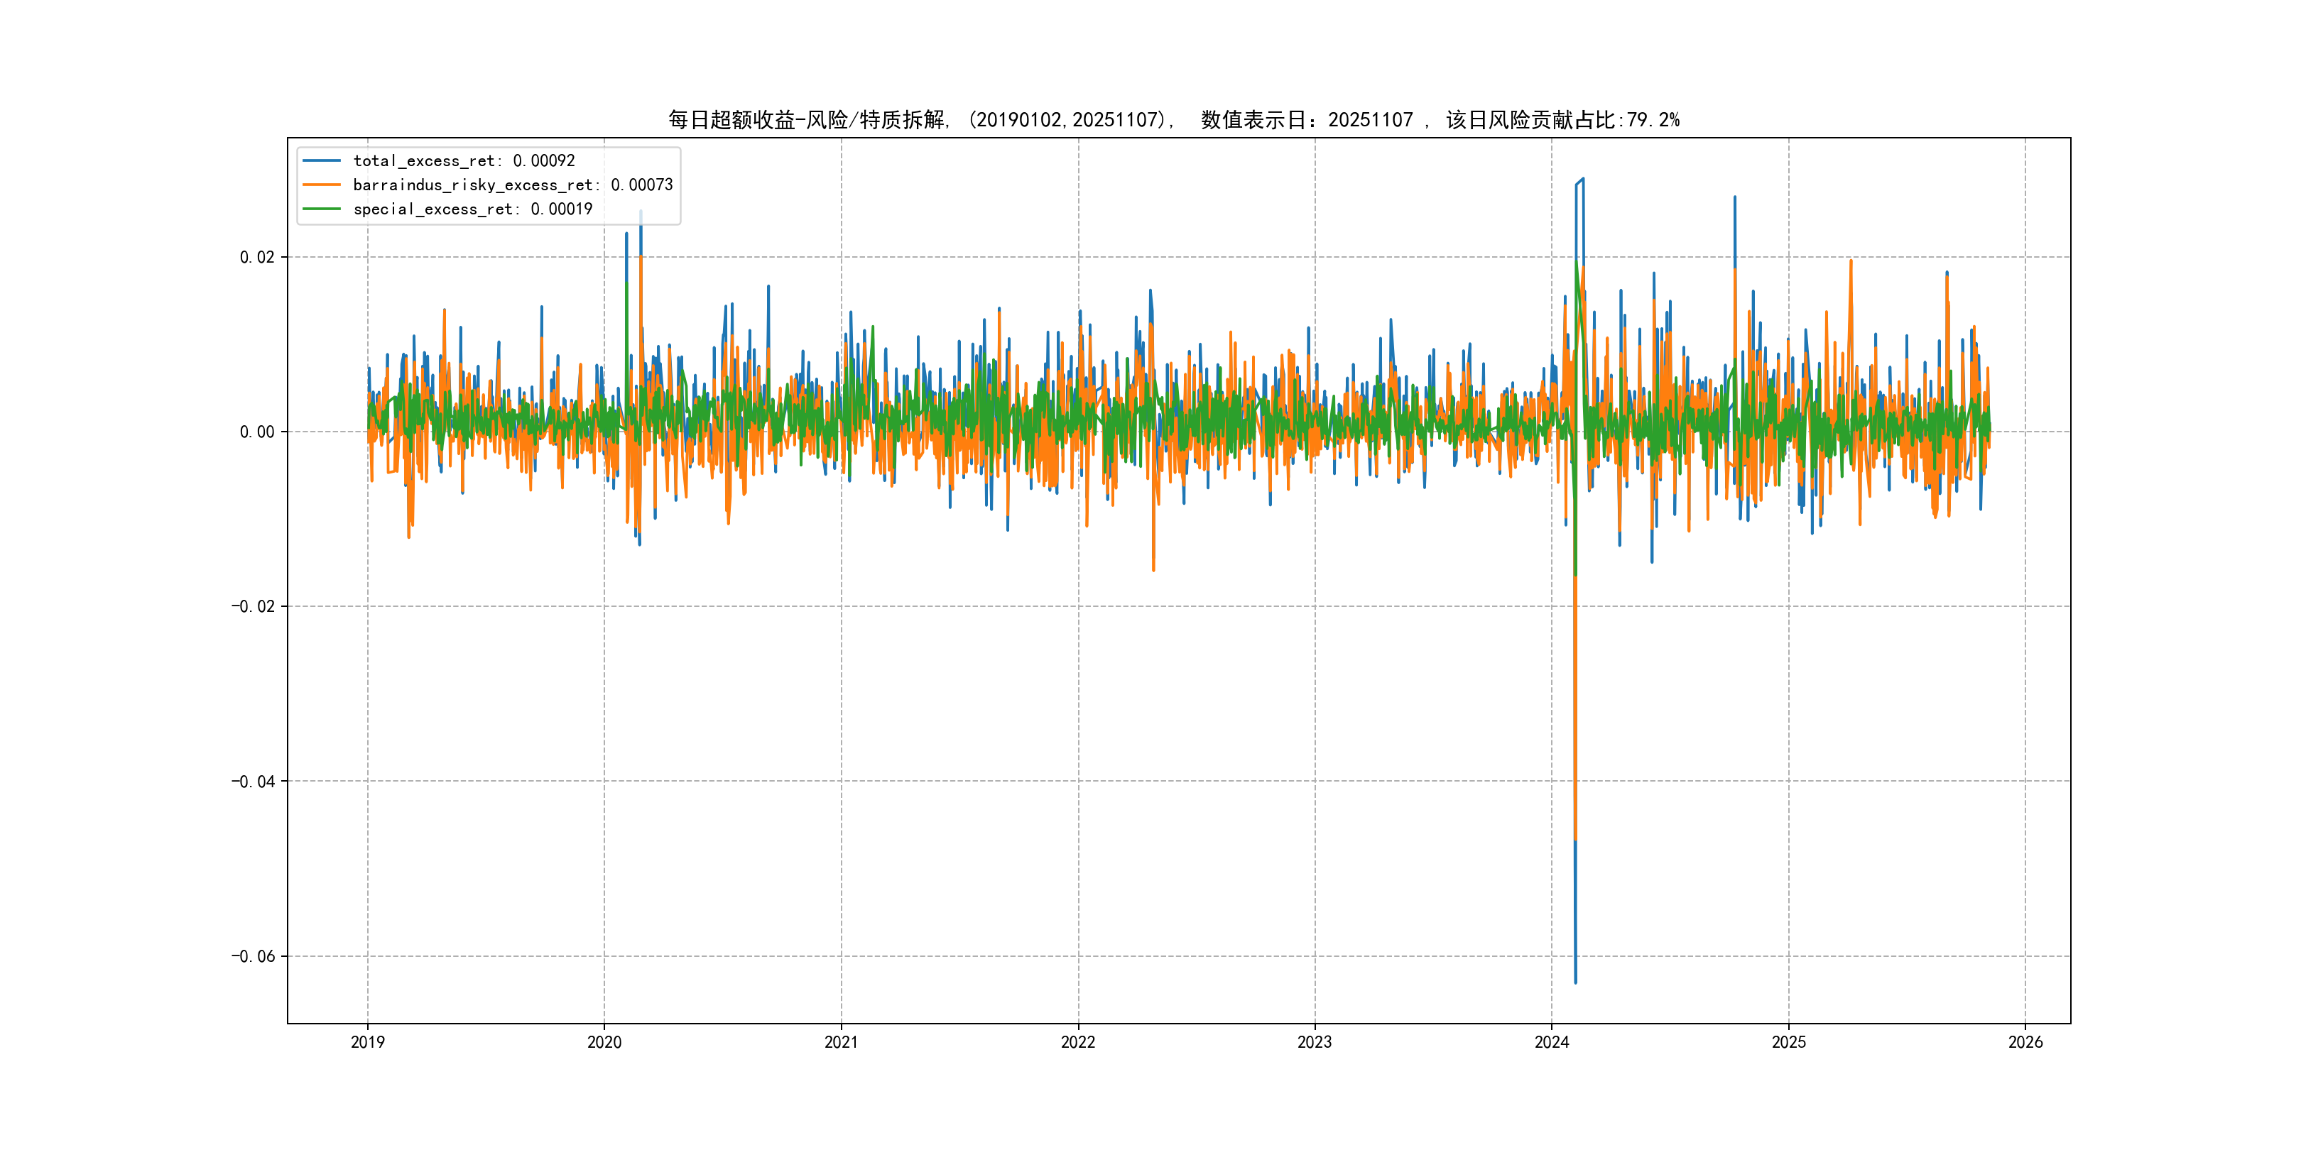Click the chart title text

1174,120
